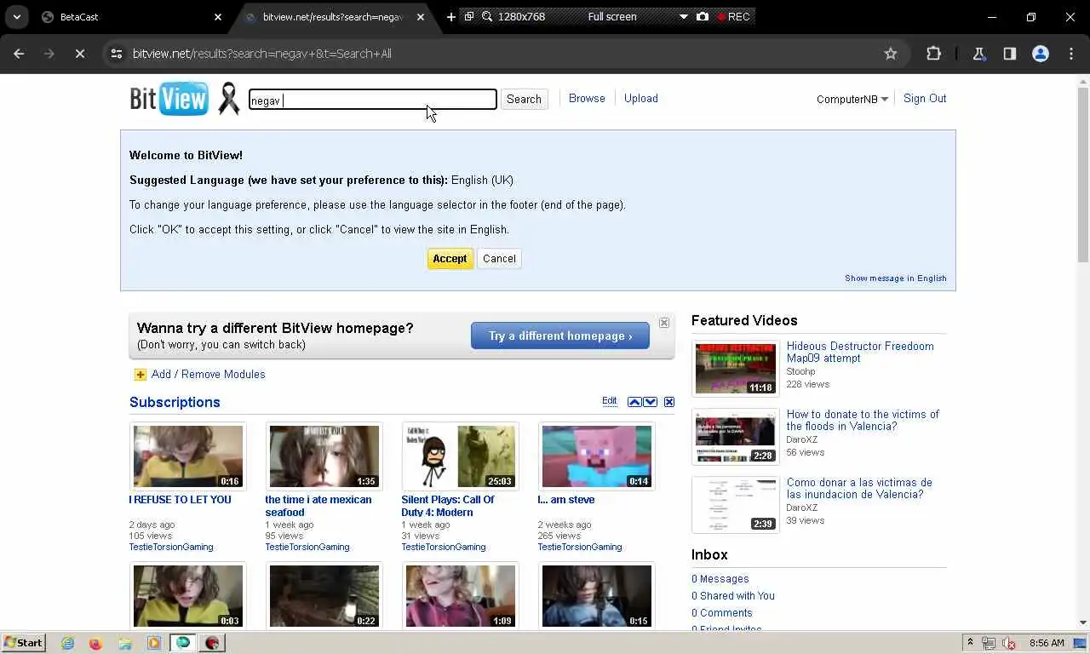The width and height of the screenshot is (1090, 654).
Task: Open the Chrome three-dot menu
Action: (x=1071, y=54)
